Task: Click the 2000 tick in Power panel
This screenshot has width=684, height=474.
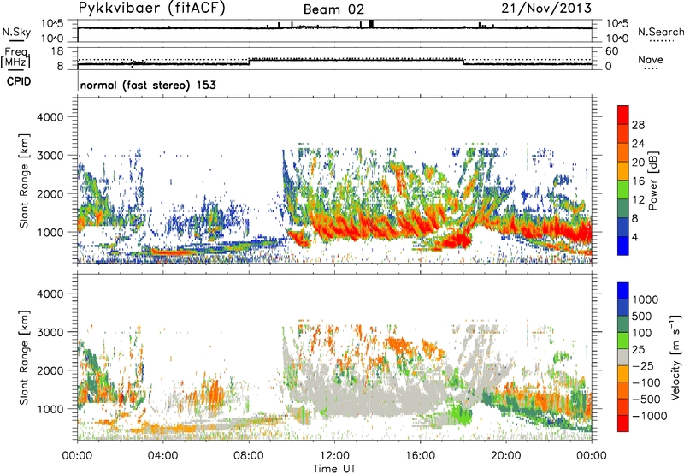Action: coord(50,193)
